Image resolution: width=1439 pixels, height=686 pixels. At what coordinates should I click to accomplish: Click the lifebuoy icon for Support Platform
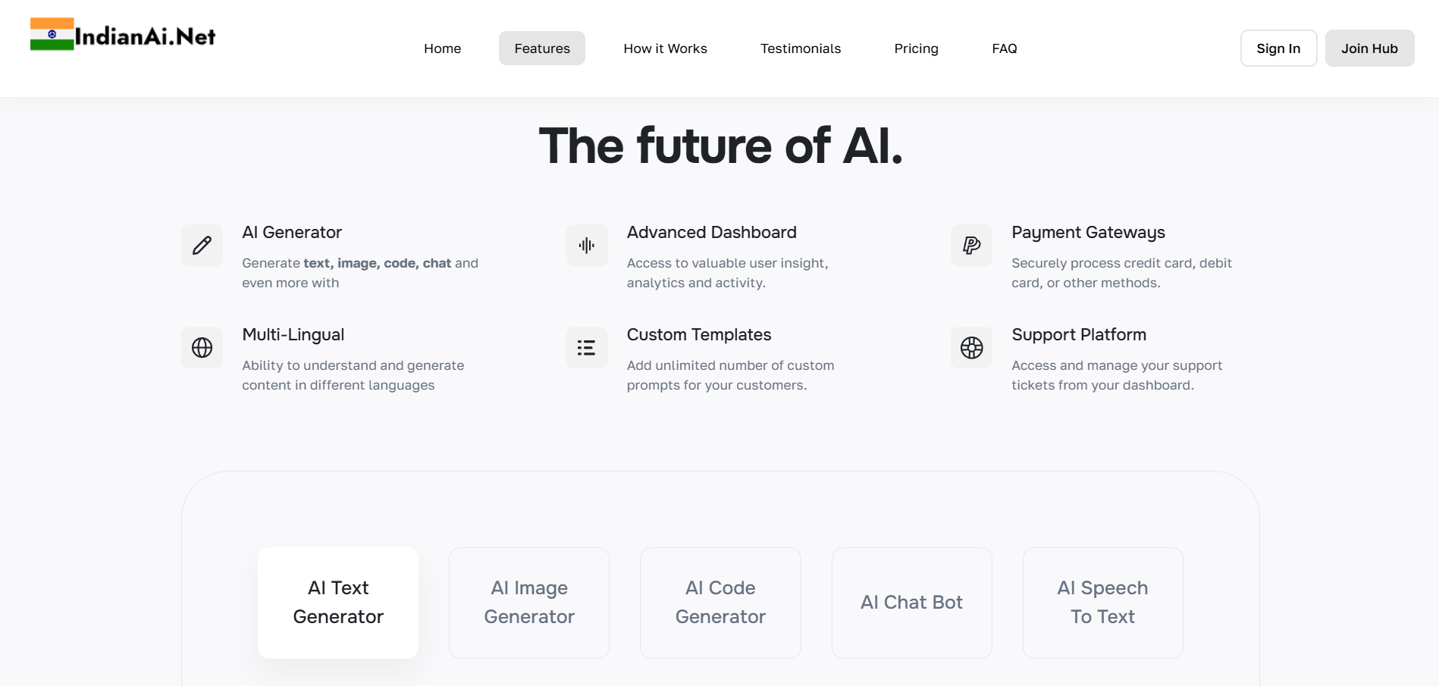pos(971,347)
